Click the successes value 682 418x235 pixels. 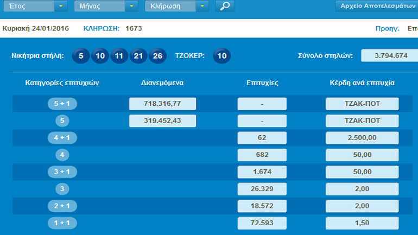point(262,155)
